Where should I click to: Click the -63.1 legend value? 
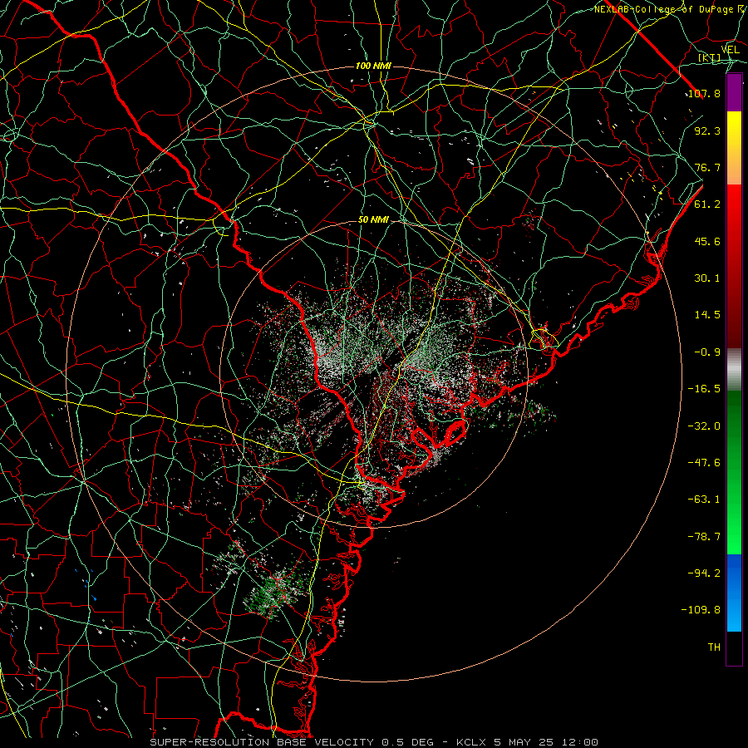704,499
